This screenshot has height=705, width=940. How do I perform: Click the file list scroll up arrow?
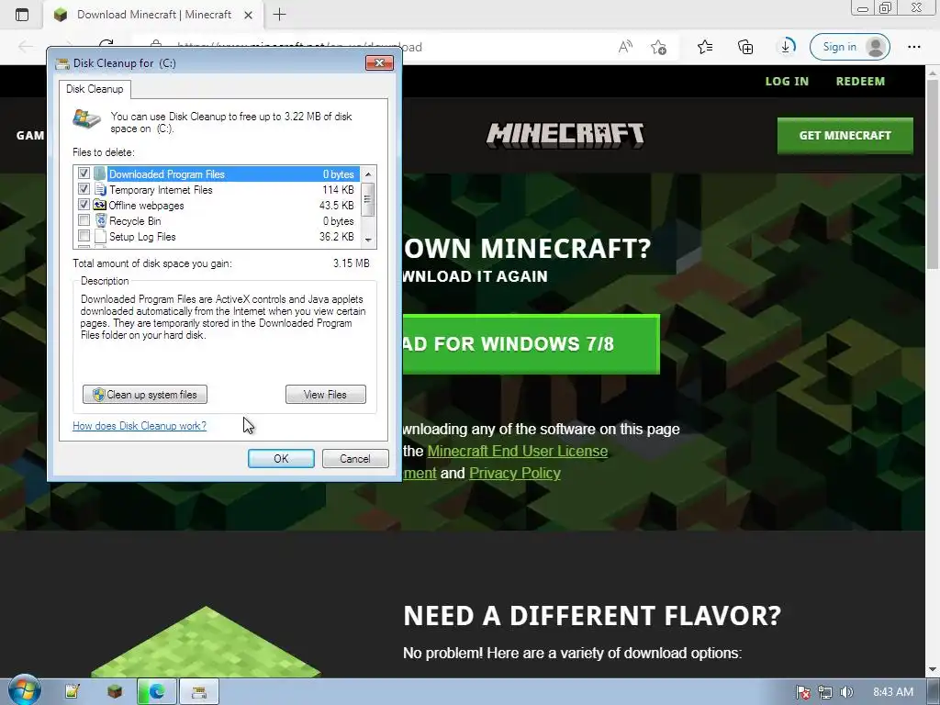pos(368,173)
